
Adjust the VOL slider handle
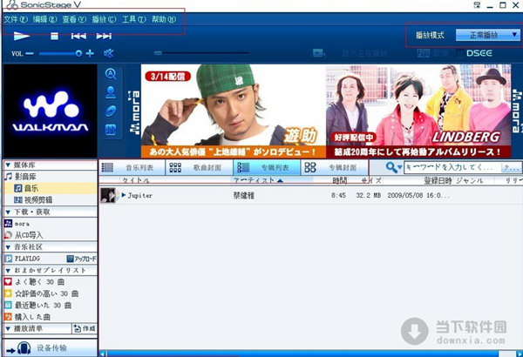pos(78,53)
